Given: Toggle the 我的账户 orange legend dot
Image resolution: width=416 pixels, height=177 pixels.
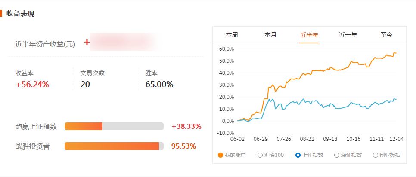Looking at the screenshot, I should coord(220,155).
